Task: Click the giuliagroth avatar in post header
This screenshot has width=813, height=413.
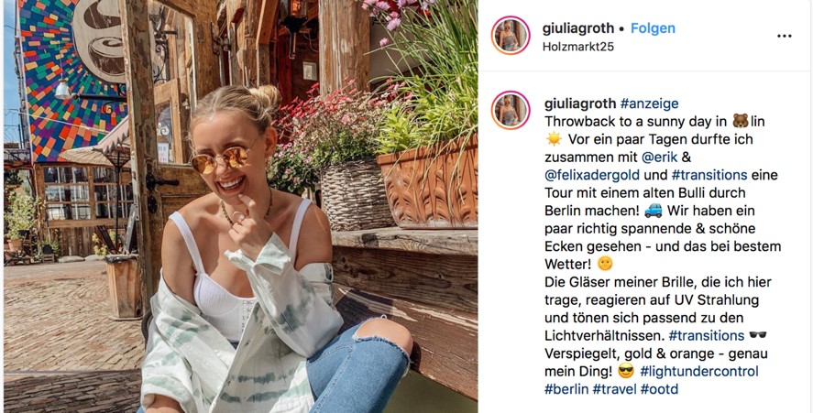Action: click(511, 35)
